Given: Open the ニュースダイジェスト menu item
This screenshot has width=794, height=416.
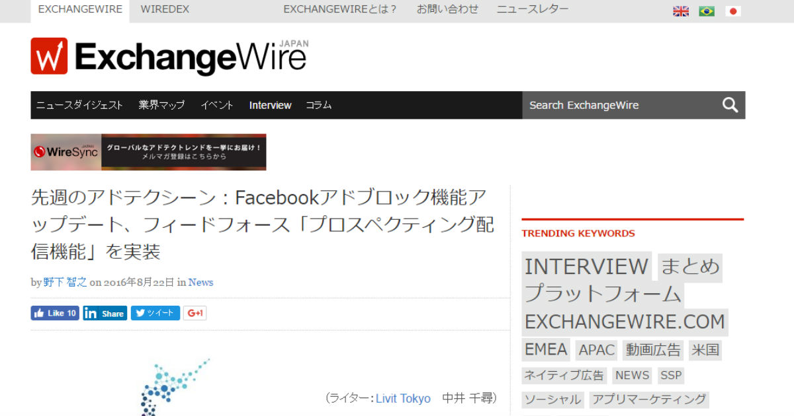Looking at the screenshot, I should 79,105.
